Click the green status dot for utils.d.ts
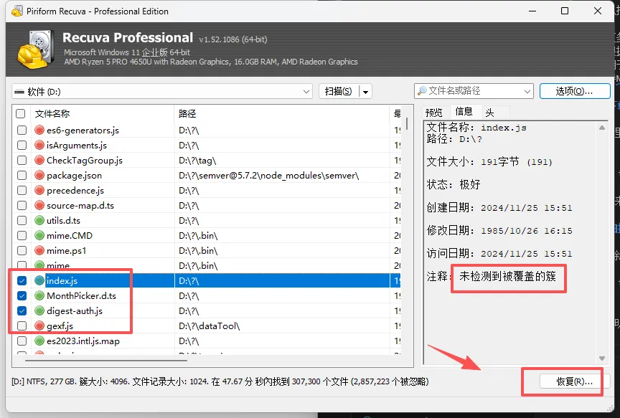This screenshot has height=418, width=620. [x=39, y=220]
